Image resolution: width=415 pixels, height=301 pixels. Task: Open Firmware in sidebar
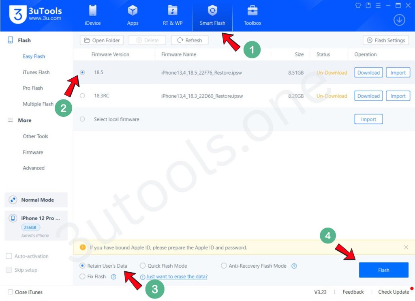[x=33, y=153]
